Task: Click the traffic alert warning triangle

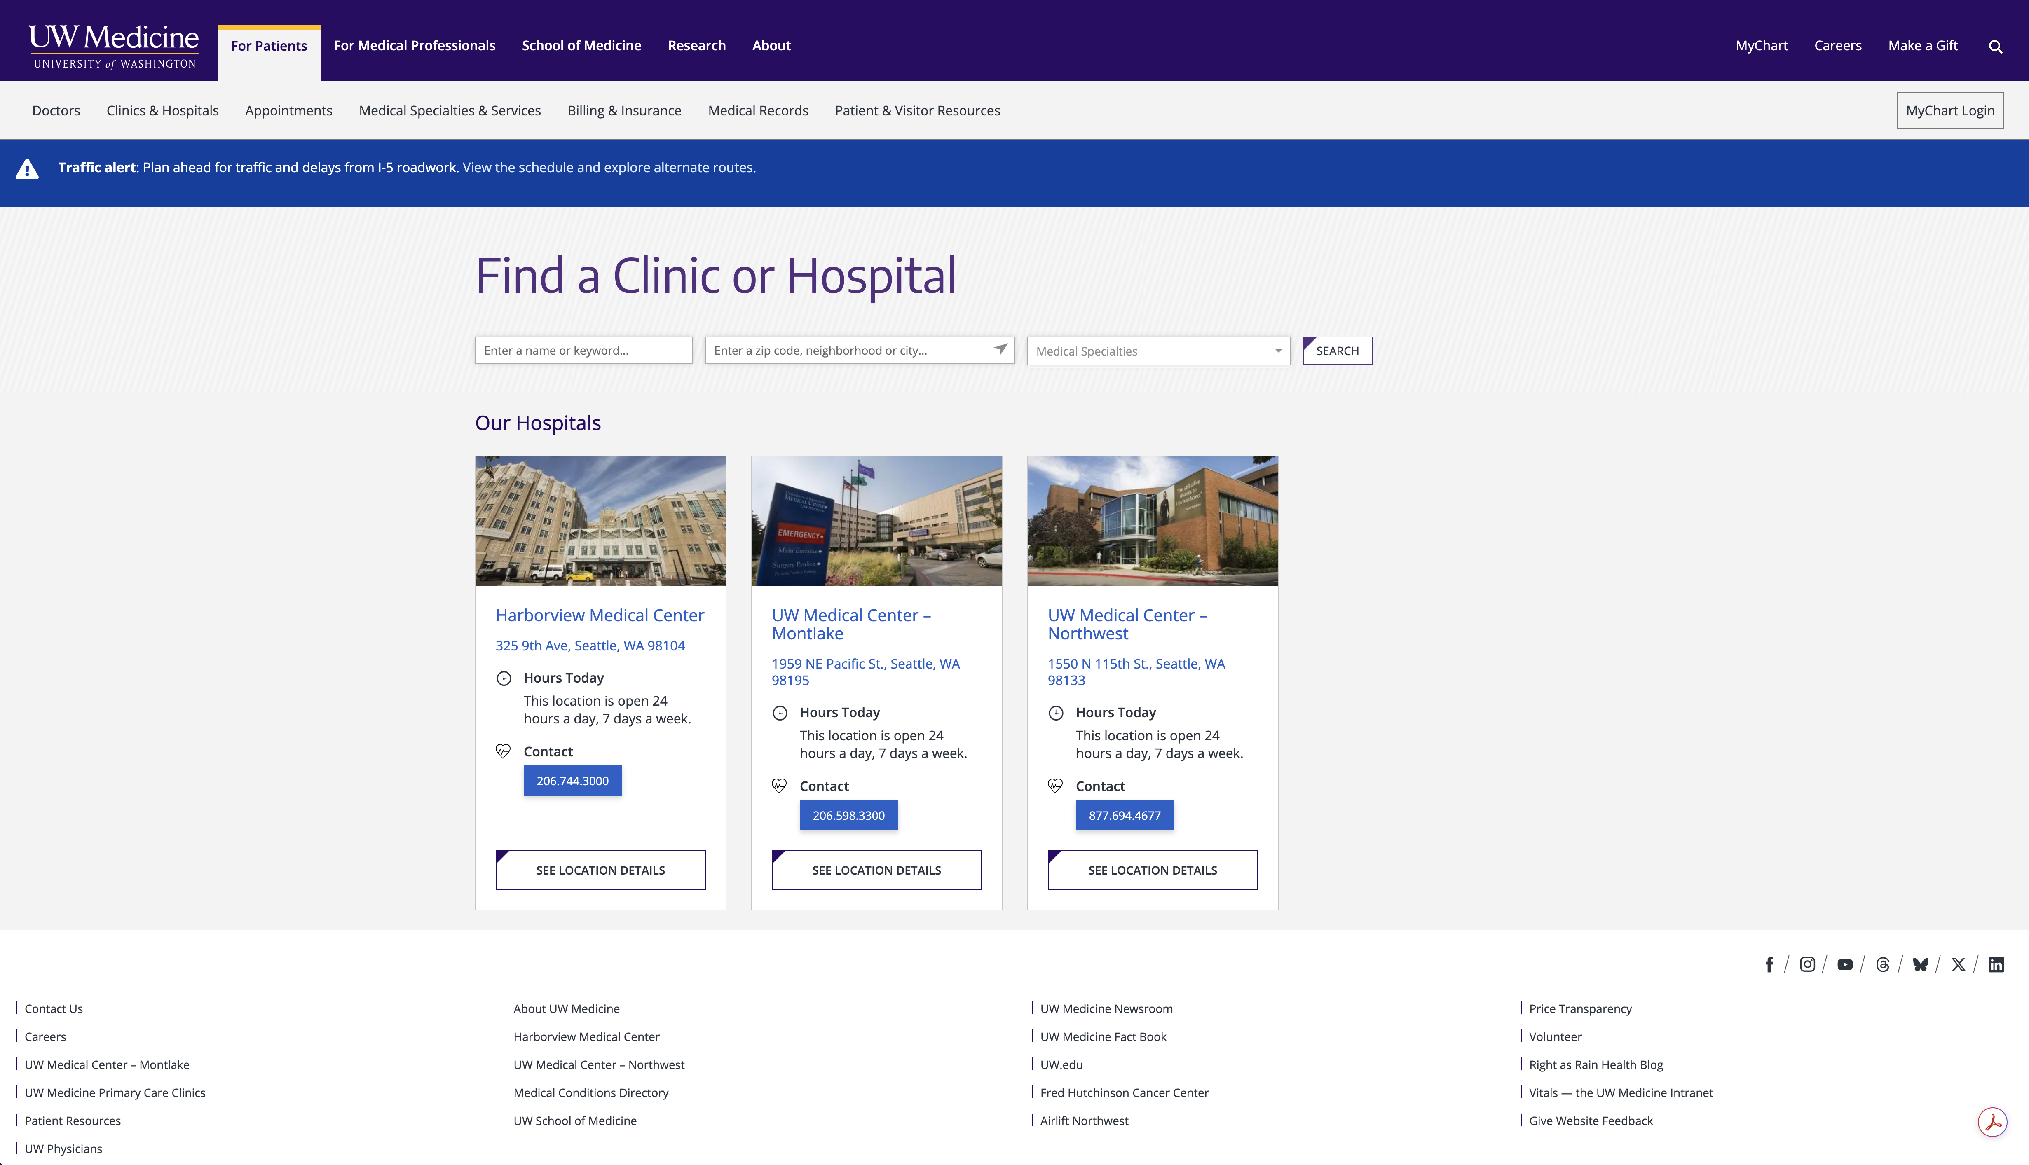Action: (x=27, y=169)
